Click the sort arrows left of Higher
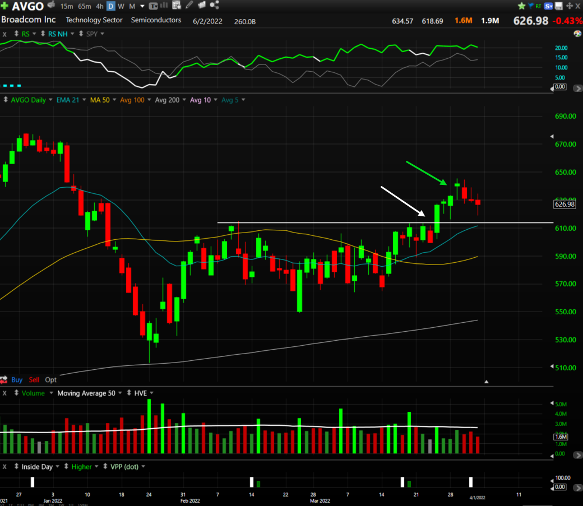The image size is (583, 506). pos(66,466)
